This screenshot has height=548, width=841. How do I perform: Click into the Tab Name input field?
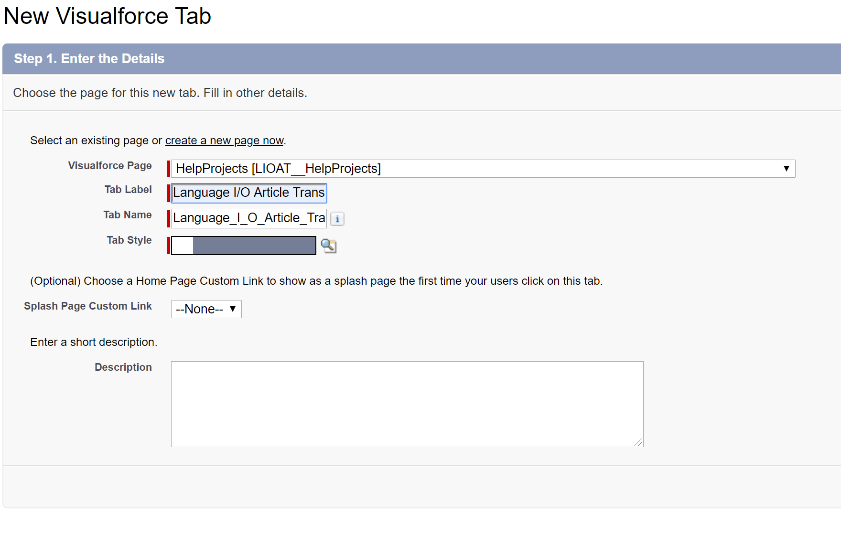click(248, 218)
